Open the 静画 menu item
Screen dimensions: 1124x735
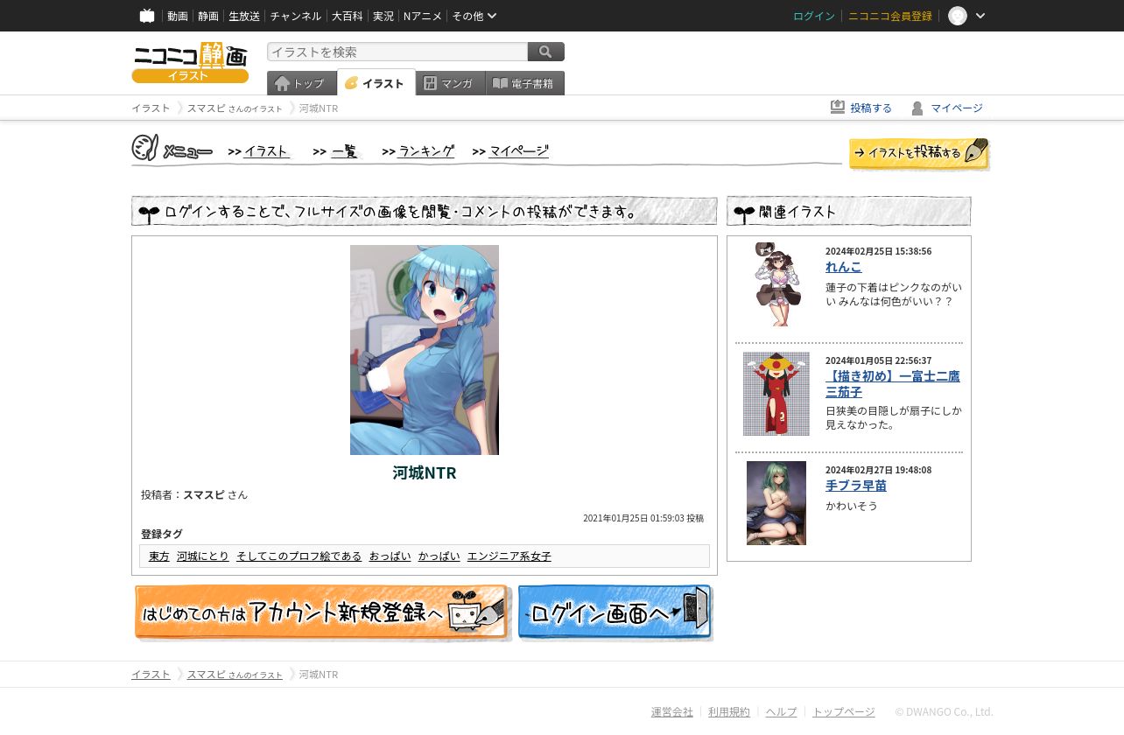208,16
